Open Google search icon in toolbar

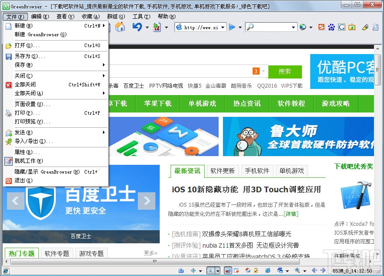coord(343,27)
